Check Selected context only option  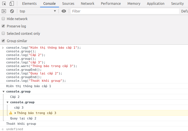coord(3,33)
